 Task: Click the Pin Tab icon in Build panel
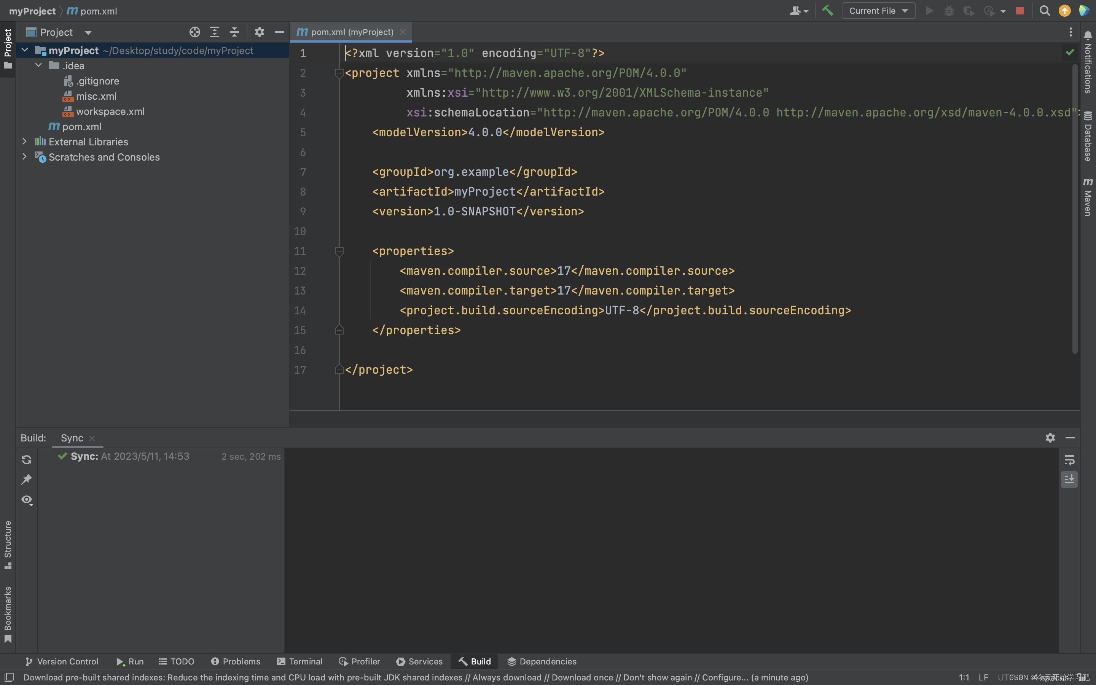tap(27, 479)
